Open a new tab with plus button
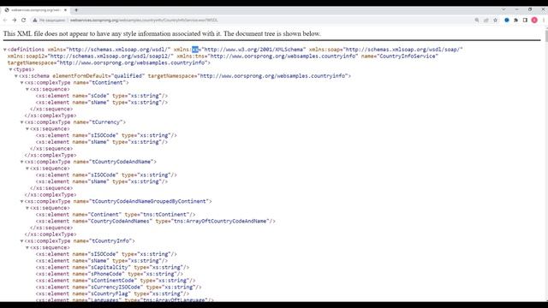 pyautogui.click(x=76, y=10)
